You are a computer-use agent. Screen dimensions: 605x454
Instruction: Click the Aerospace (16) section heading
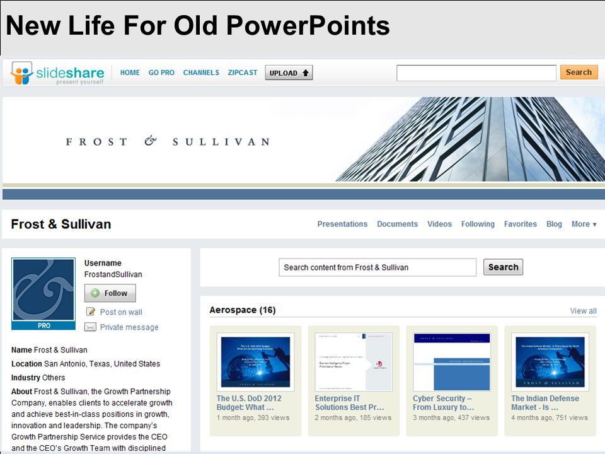(242, 310)
